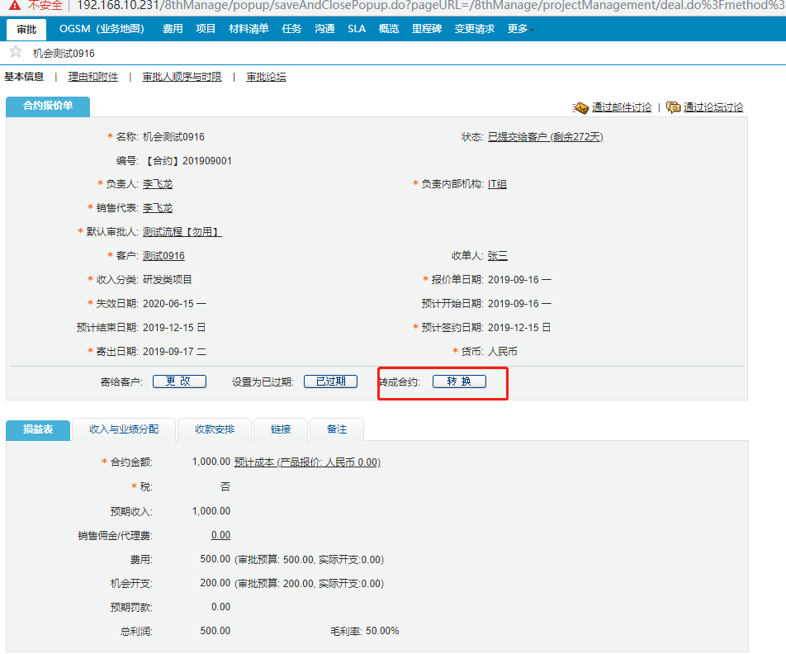This screenshot has height=654, width=786.
Task: Open status link 已提交给客户 (剩余272天)
Action: [546, 137]
